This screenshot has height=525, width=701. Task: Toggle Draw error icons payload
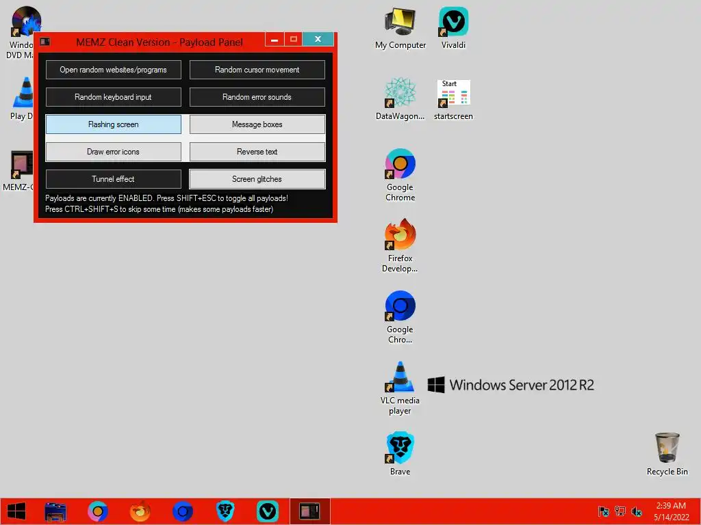pos(113,152)
